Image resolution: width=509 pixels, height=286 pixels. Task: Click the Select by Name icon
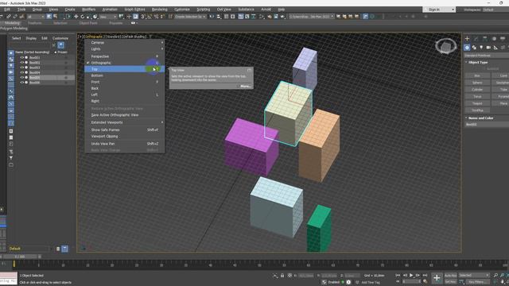56,17
